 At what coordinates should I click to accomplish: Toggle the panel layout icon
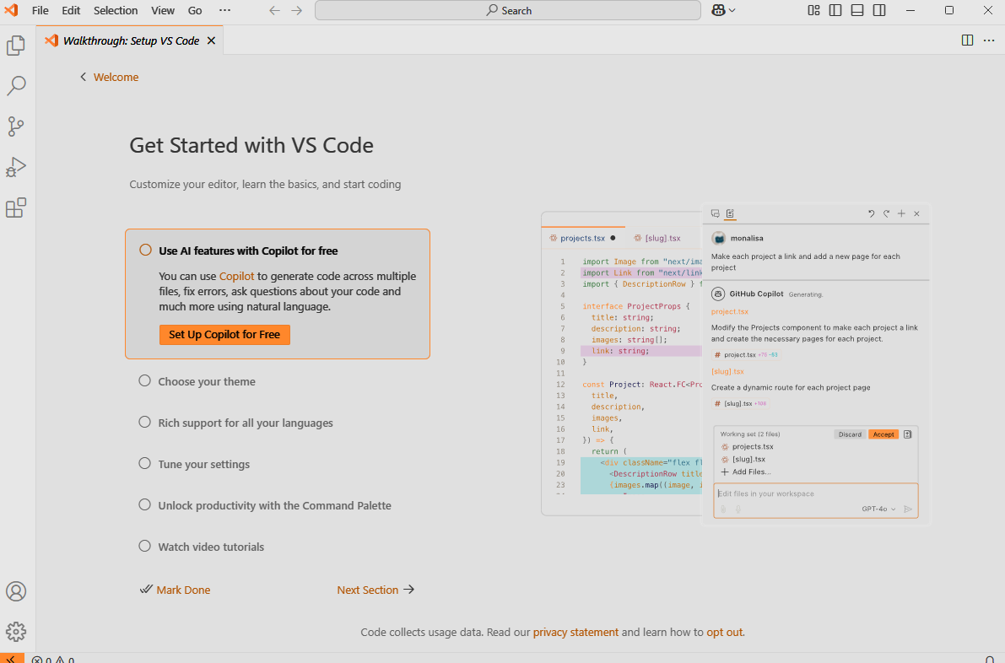pyautogui.click(x=857, y=10)
